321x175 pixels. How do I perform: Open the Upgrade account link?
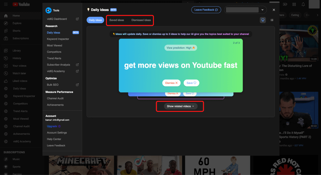[54, 126]
